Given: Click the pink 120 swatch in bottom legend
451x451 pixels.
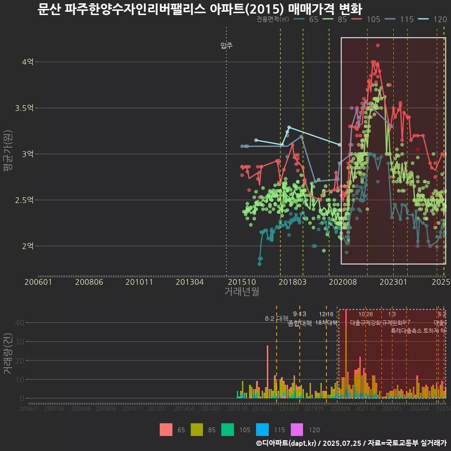Looking at the screenshot, I should 297,430.
